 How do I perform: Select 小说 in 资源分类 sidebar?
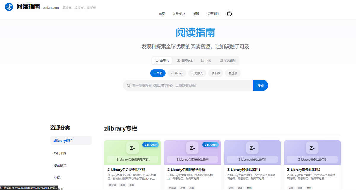(71, 178)
